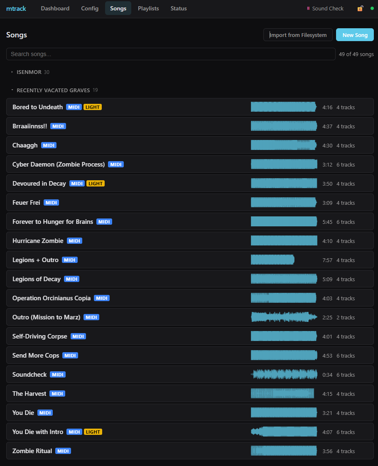Click the New Song button
Image resolution: width=378 pixels, height=466 pixels.
pos(355,34)
